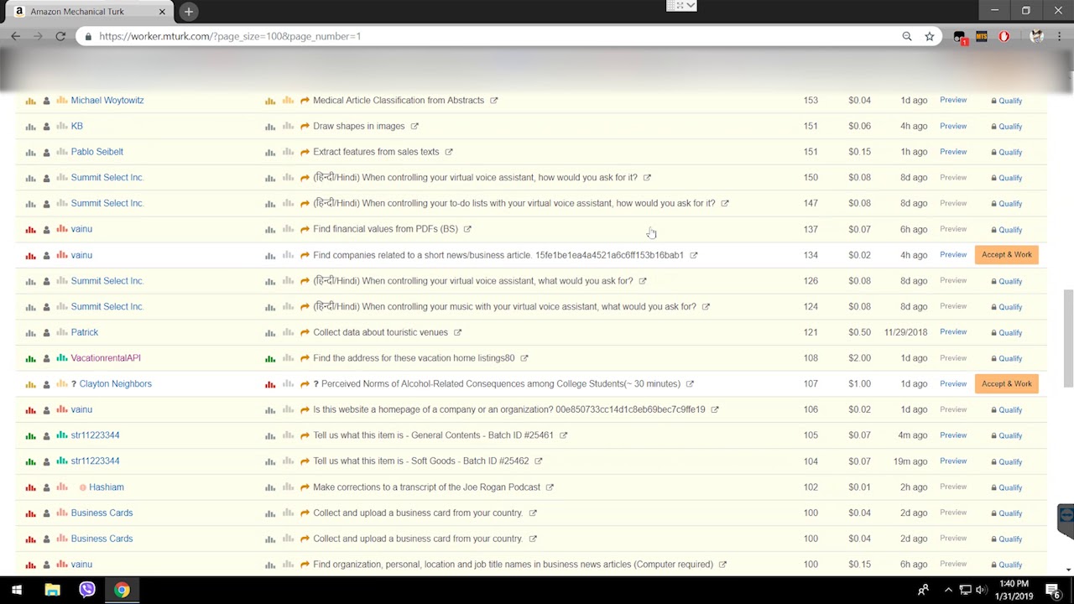This screenshot has width=1074, height=604.
Task: Close the Amazon Mechanical Turk tab
Action: 162,12
